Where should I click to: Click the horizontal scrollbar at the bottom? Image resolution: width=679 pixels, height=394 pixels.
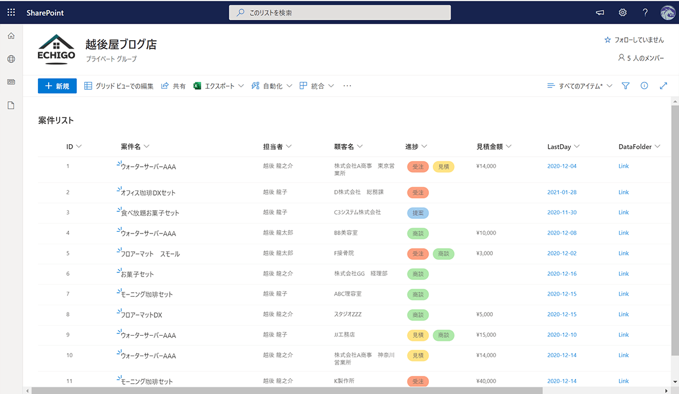tap(283, 390)
